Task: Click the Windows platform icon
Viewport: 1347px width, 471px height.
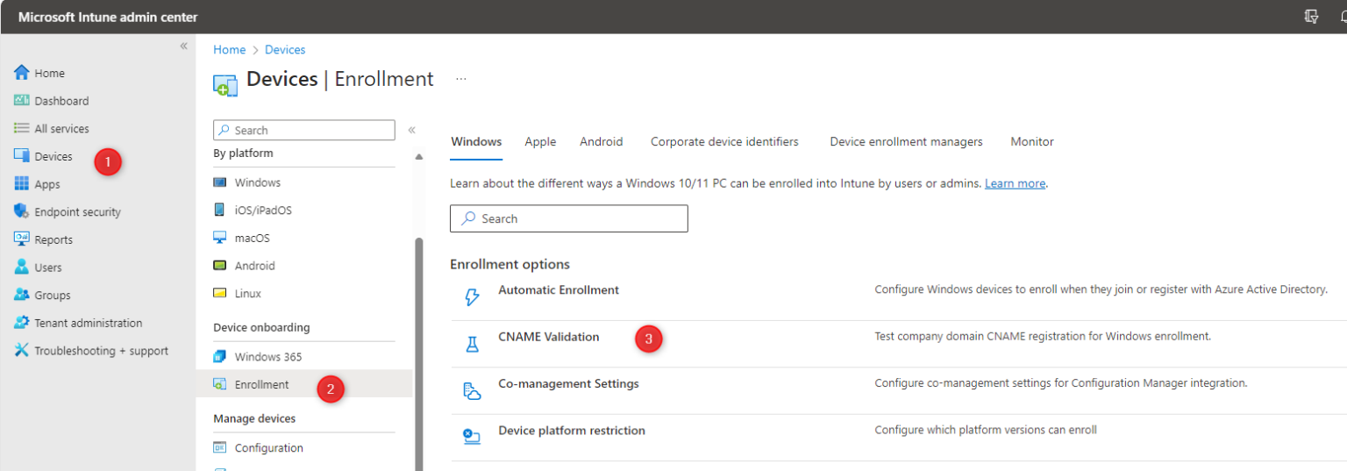Action: click(x=220, y=182)
